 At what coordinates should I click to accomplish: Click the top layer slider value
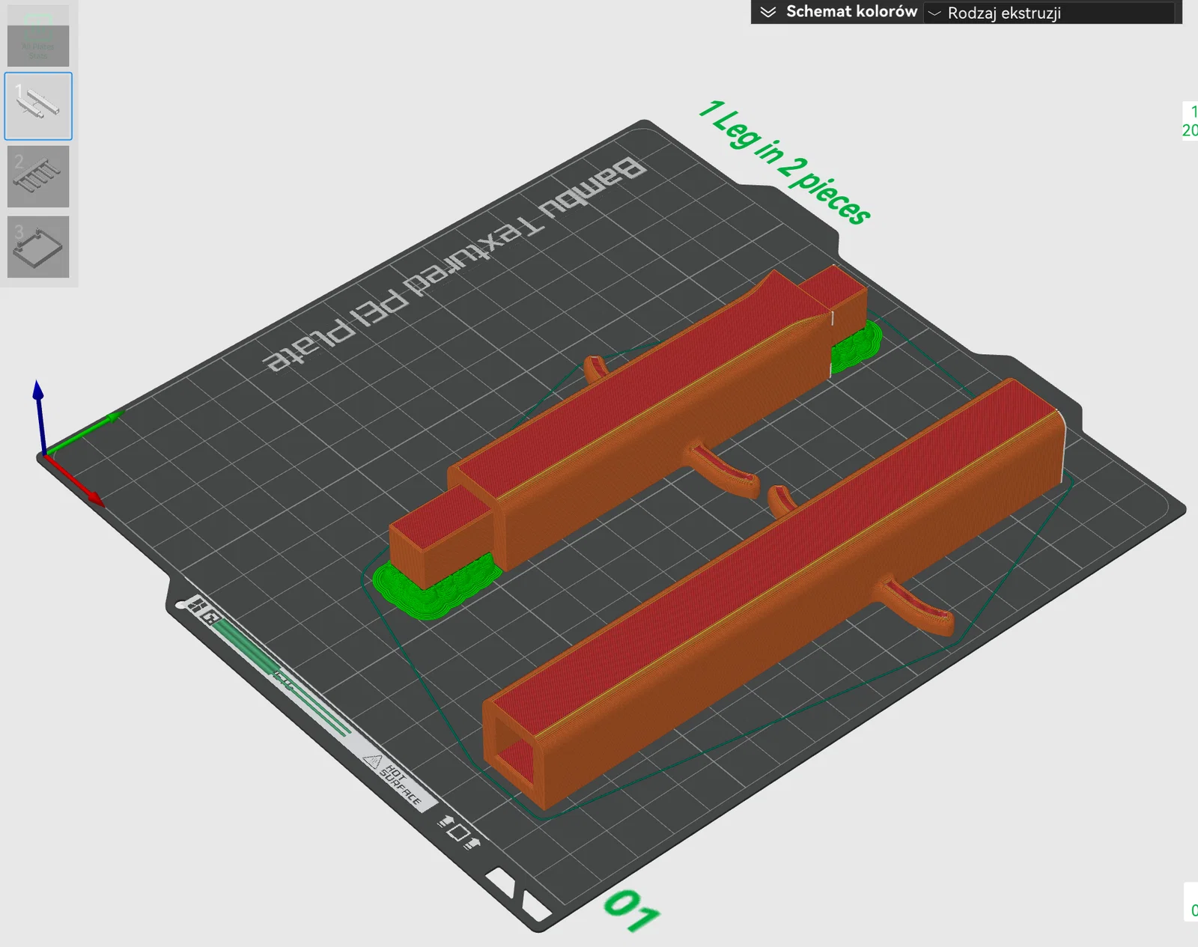point(1191,121)
